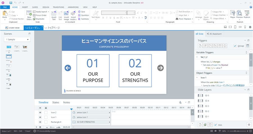The height and width of the screenshot is (134, 253).
Task: Collapse the Val_1_2 variable trigger
Action: point(197,57)
